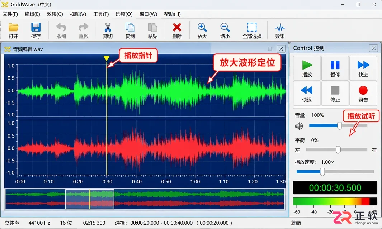The width and height of the screenshot is (382, 229).
Task: Minimize the GoldWave main window
Action: coord(343,4)
